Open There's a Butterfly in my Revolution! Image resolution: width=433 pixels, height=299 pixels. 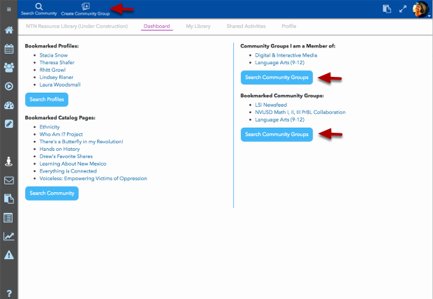(x=81, y=142)
